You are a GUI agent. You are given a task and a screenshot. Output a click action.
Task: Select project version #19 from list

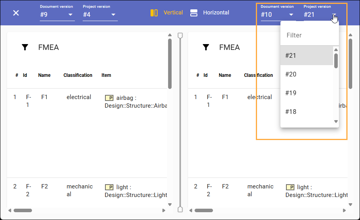291,93
